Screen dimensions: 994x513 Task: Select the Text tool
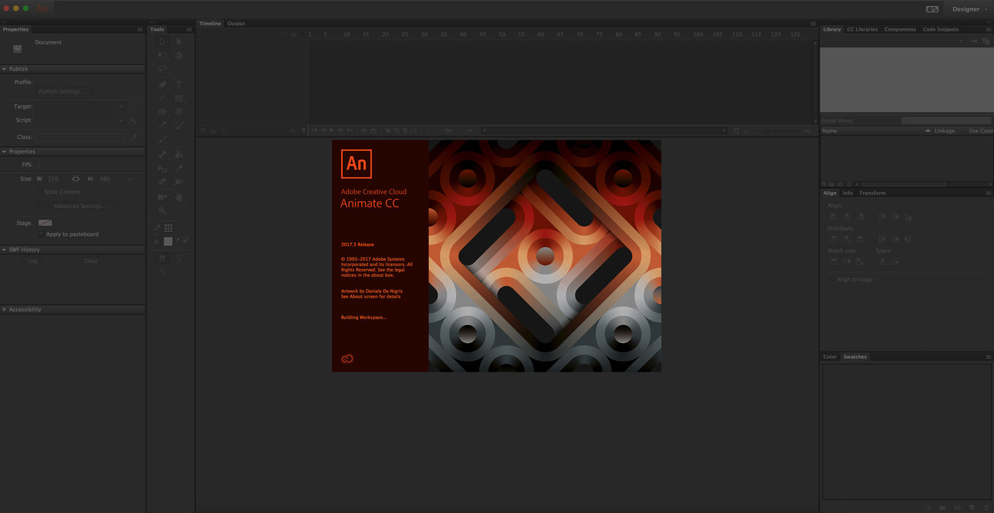(179, 85)
